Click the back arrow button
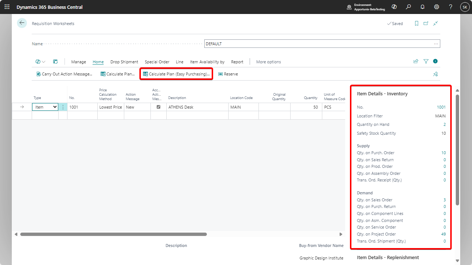 click(22, 23)
